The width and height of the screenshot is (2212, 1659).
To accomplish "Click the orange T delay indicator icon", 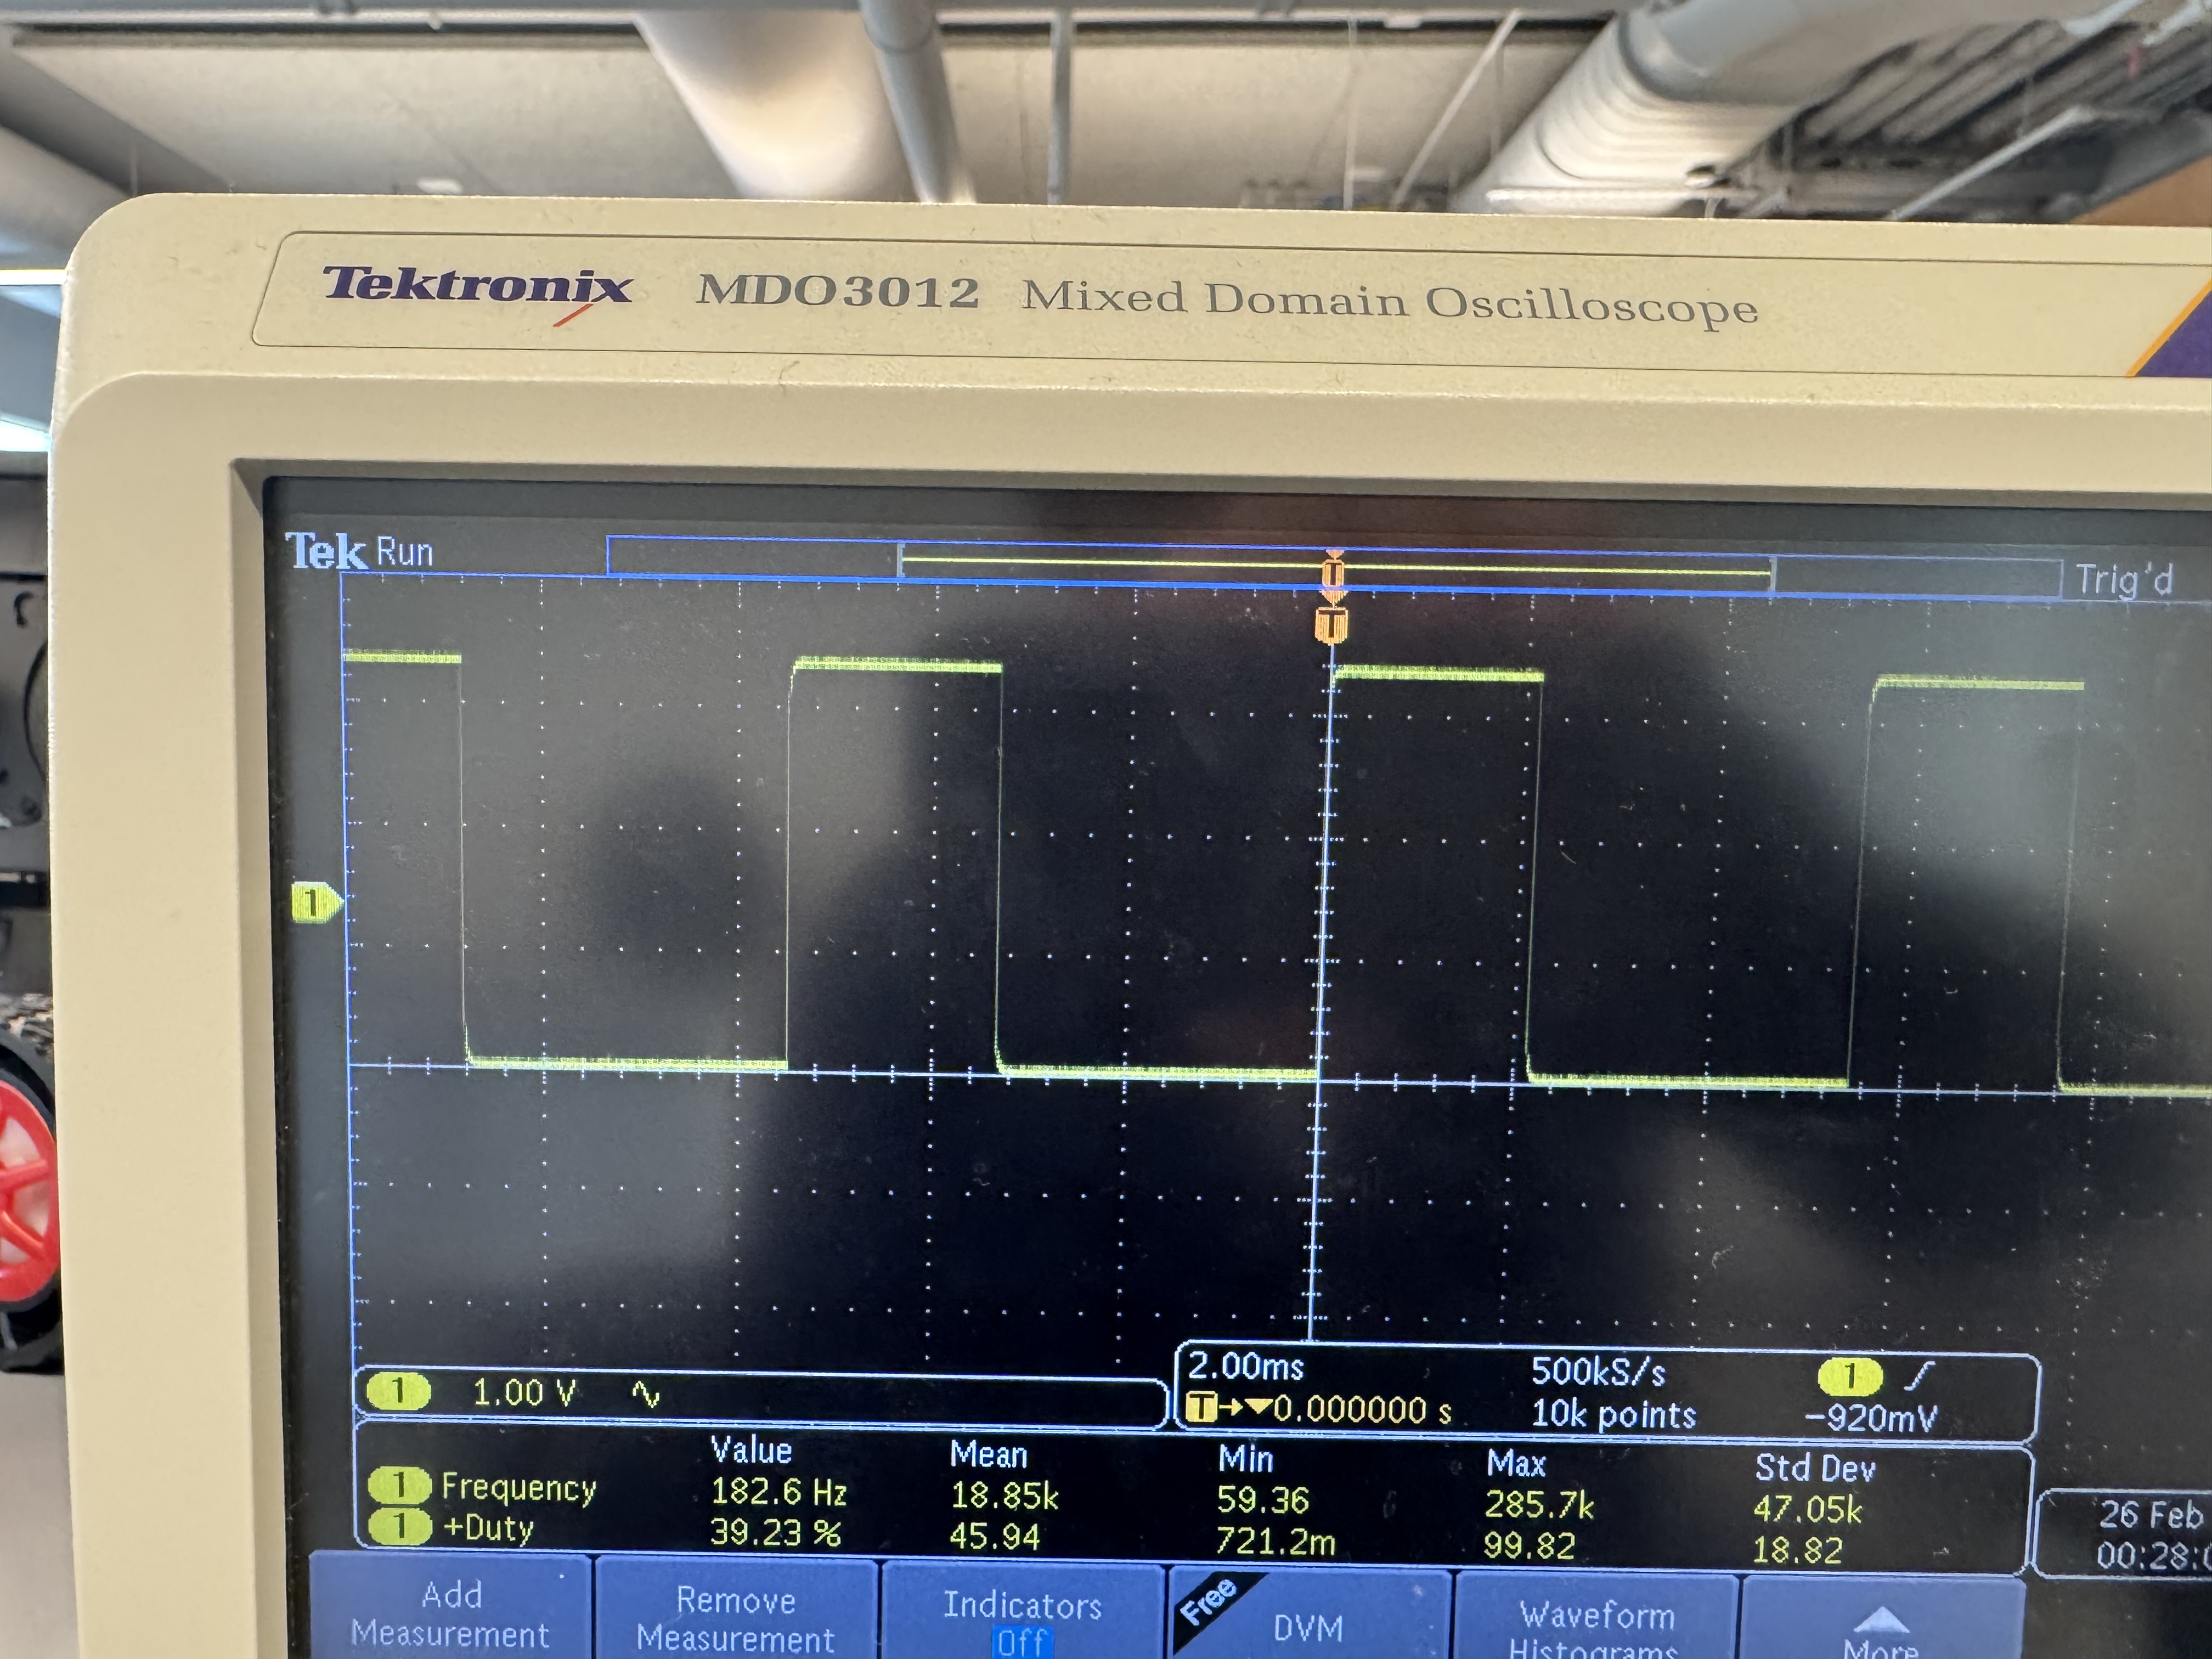I will [1201, 1408].
